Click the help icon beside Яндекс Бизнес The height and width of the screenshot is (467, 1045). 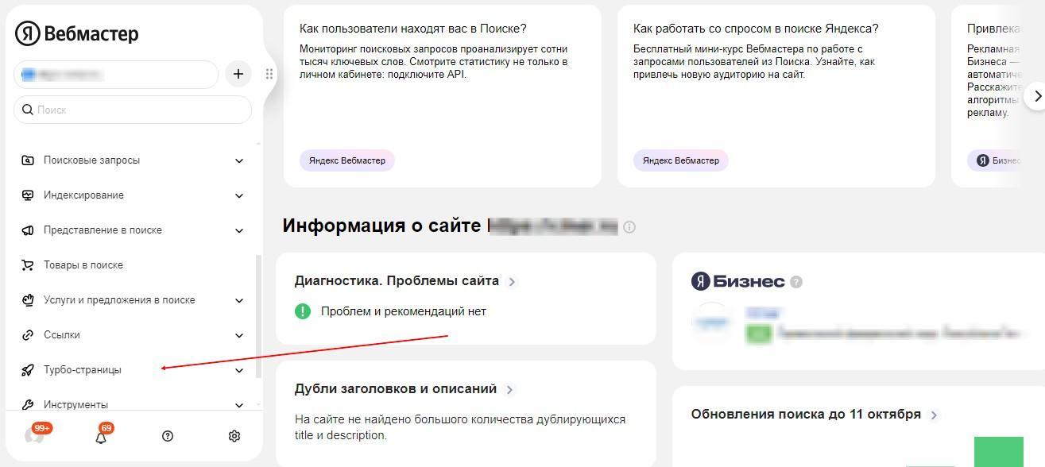(796, 282)
